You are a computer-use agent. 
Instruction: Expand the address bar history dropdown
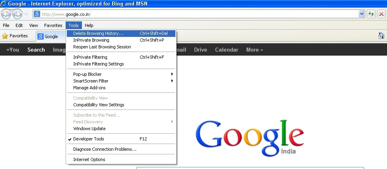[362, 14]
